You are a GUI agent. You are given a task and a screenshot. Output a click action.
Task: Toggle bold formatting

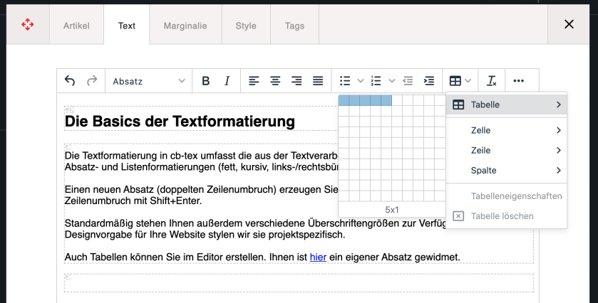point(206,81)
